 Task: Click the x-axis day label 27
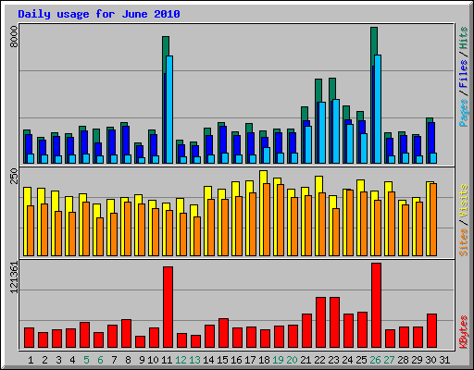(389, 360)
